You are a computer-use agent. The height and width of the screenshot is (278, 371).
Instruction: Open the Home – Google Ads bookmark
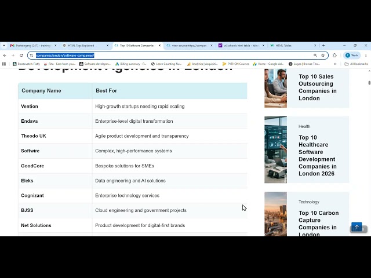tap(268, 64)
